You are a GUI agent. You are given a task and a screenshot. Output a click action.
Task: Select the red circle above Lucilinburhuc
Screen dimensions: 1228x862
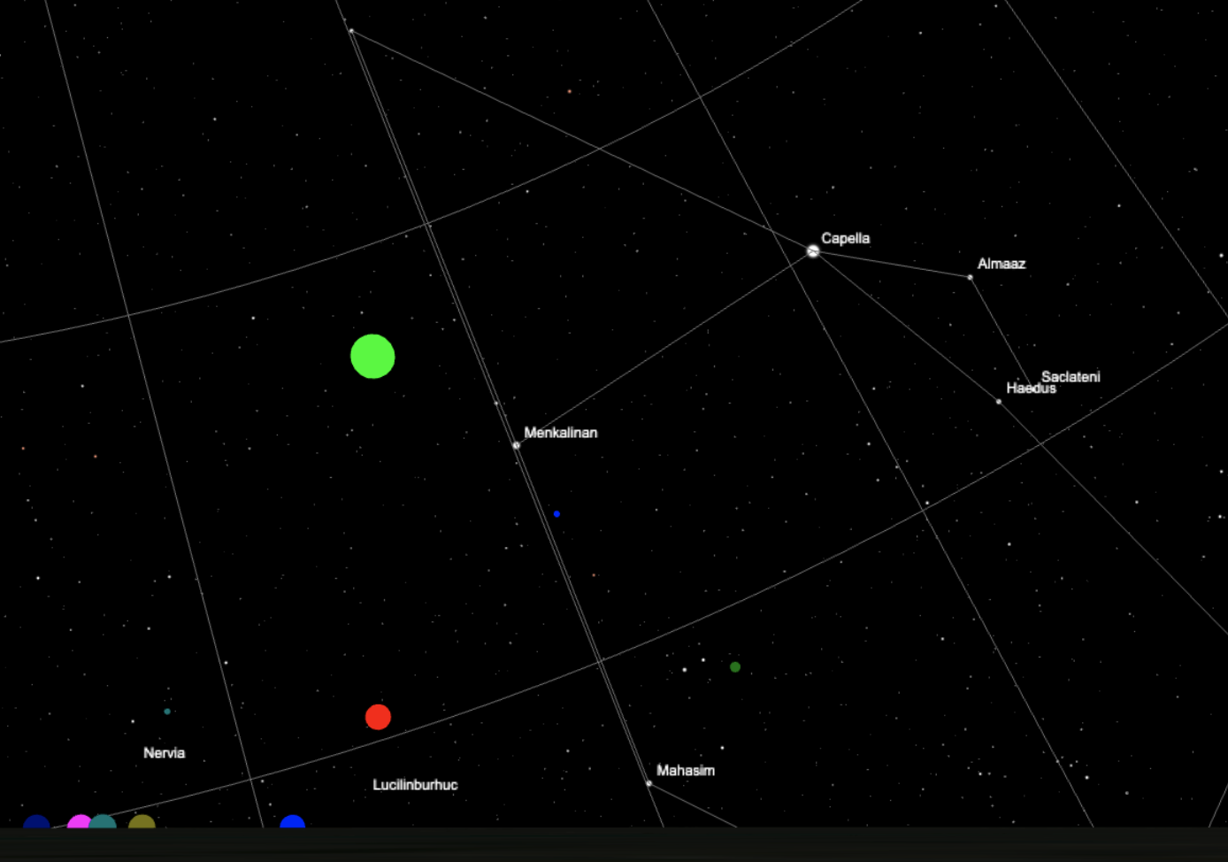click(378, 717)
